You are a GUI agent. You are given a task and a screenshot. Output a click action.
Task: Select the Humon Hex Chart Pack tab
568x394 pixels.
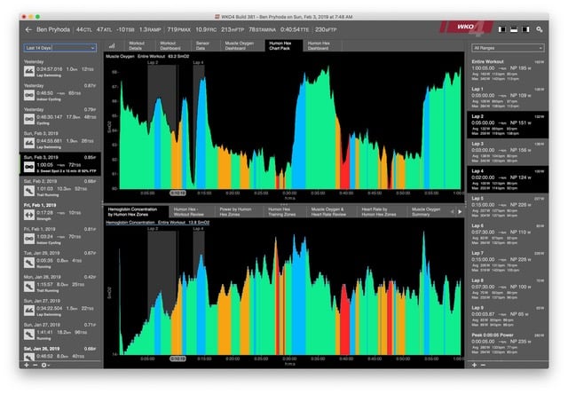(284, 45)
